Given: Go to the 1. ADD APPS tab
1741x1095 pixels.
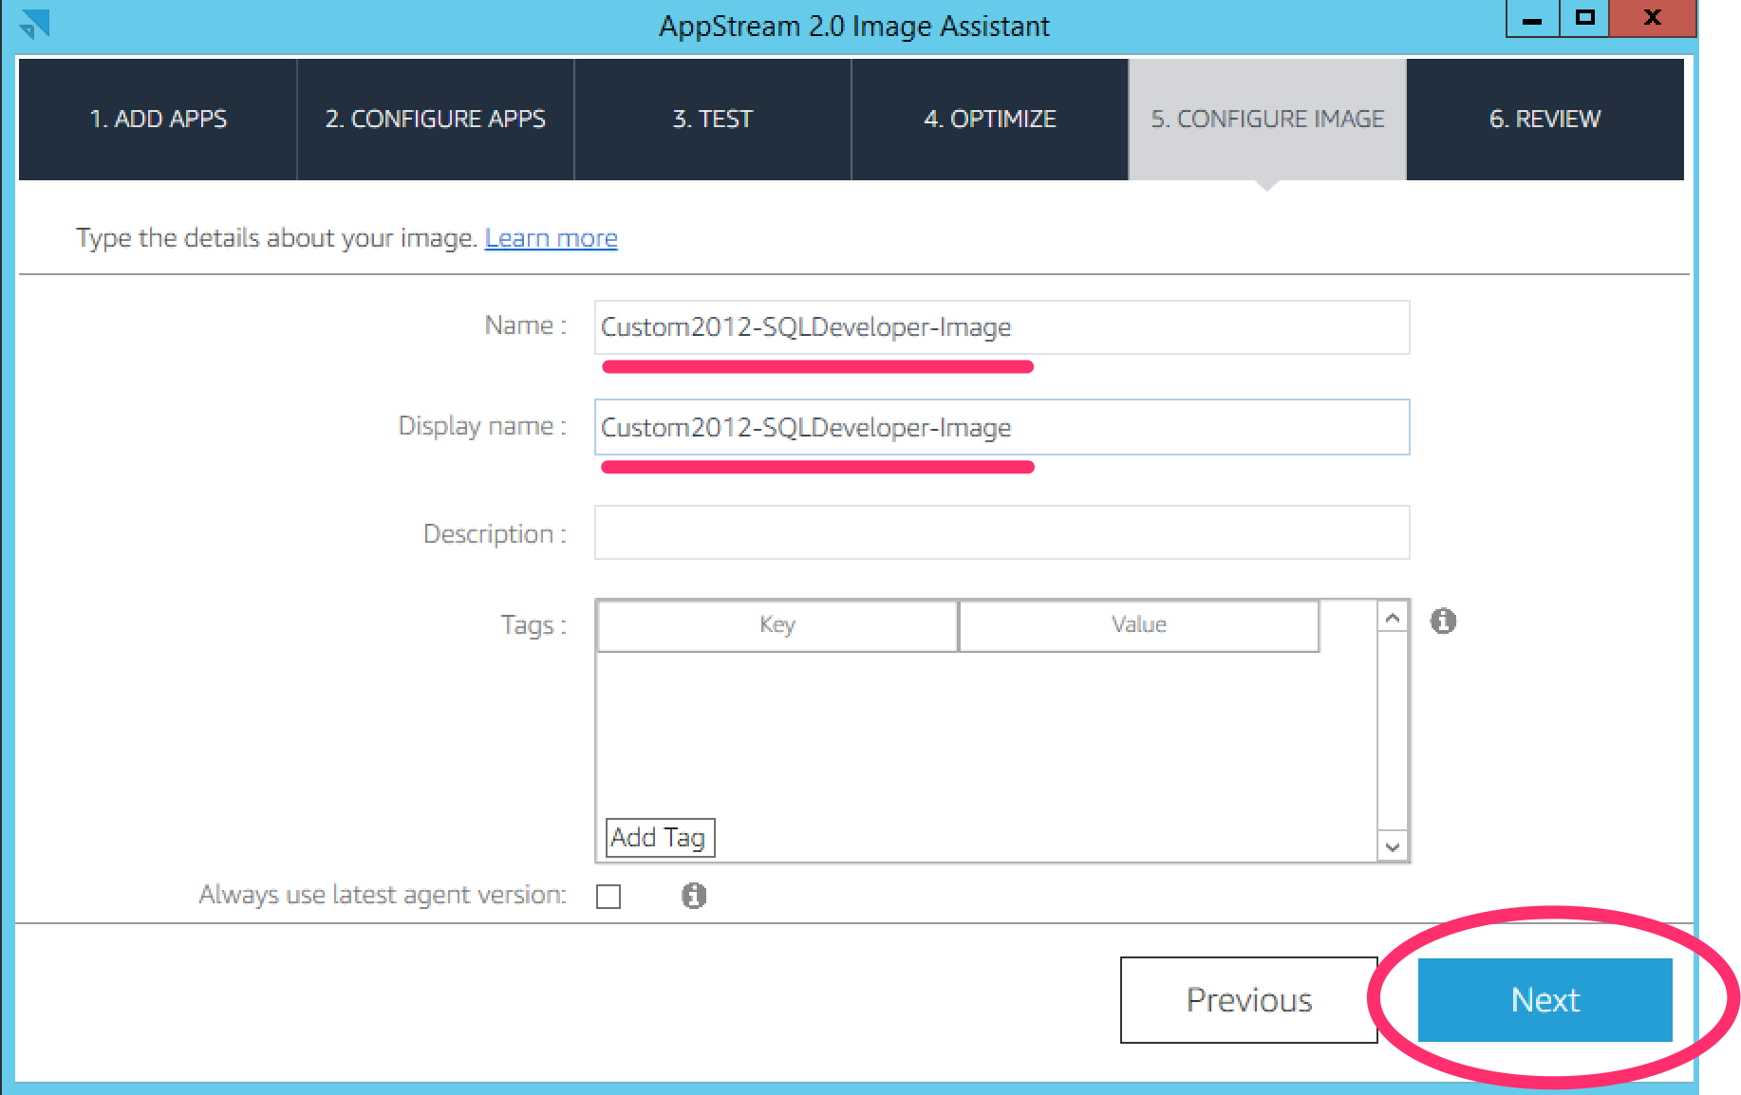Looking at the screenshot, I should pos(158,120).
